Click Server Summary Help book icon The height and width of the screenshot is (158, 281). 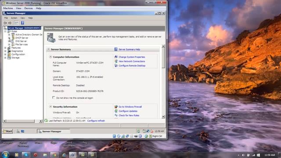click(x=116, y=49)
